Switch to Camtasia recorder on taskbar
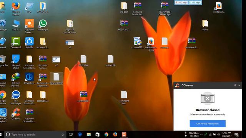Image resolution: width=246 pixels, height=138 pixels. click(124, 135)
